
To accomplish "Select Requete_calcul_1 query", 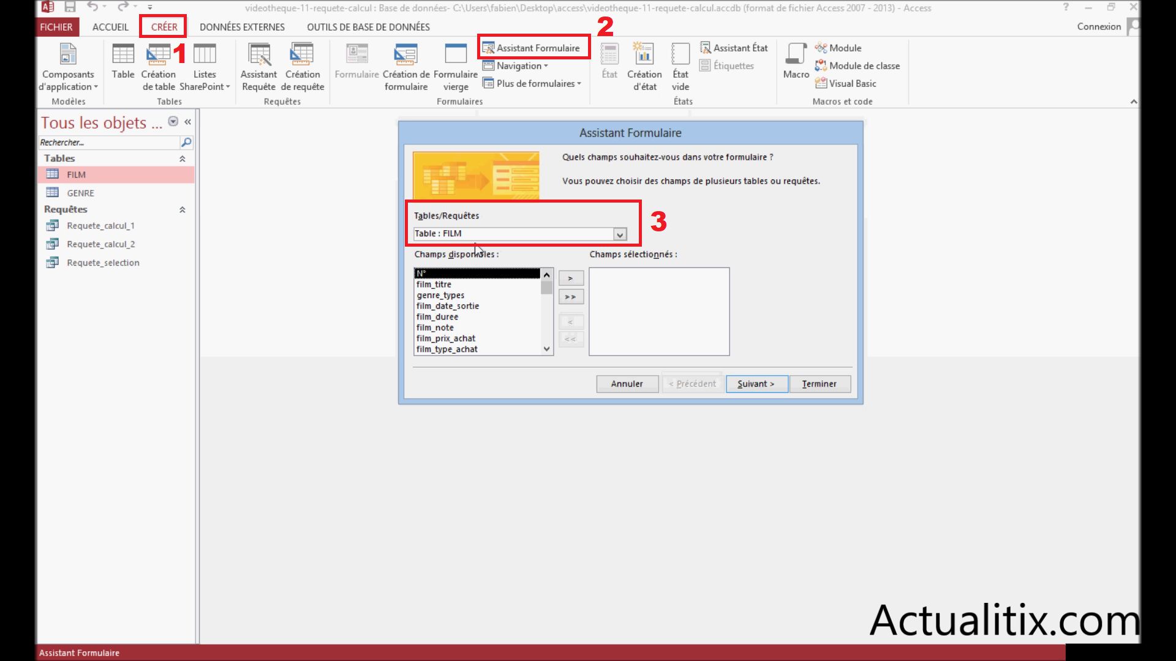I will [116, 226].
